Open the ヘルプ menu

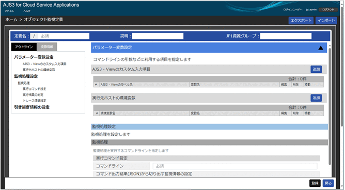27,11
